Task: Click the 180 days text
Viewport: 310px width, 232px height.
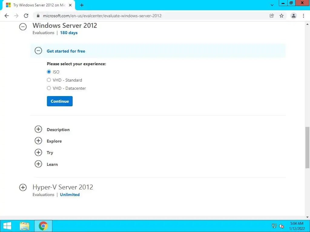Action: click(x=69, y=33)
